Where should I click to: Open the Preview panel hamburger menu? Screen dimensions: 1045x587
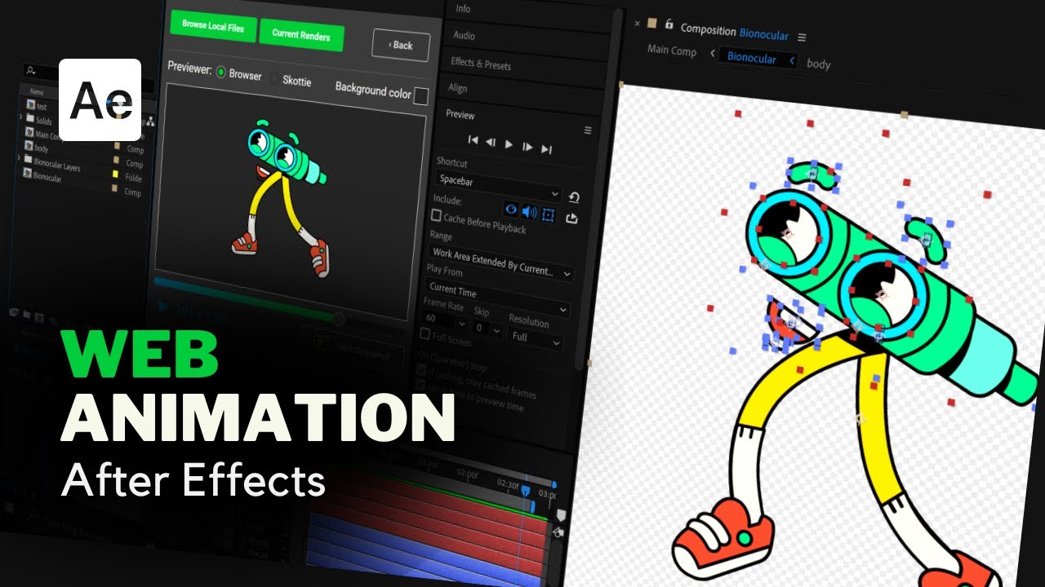[588, 130]
